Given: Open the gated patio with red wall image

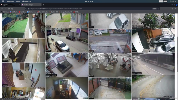Looking at the screenshot, I should click(110, 88).
